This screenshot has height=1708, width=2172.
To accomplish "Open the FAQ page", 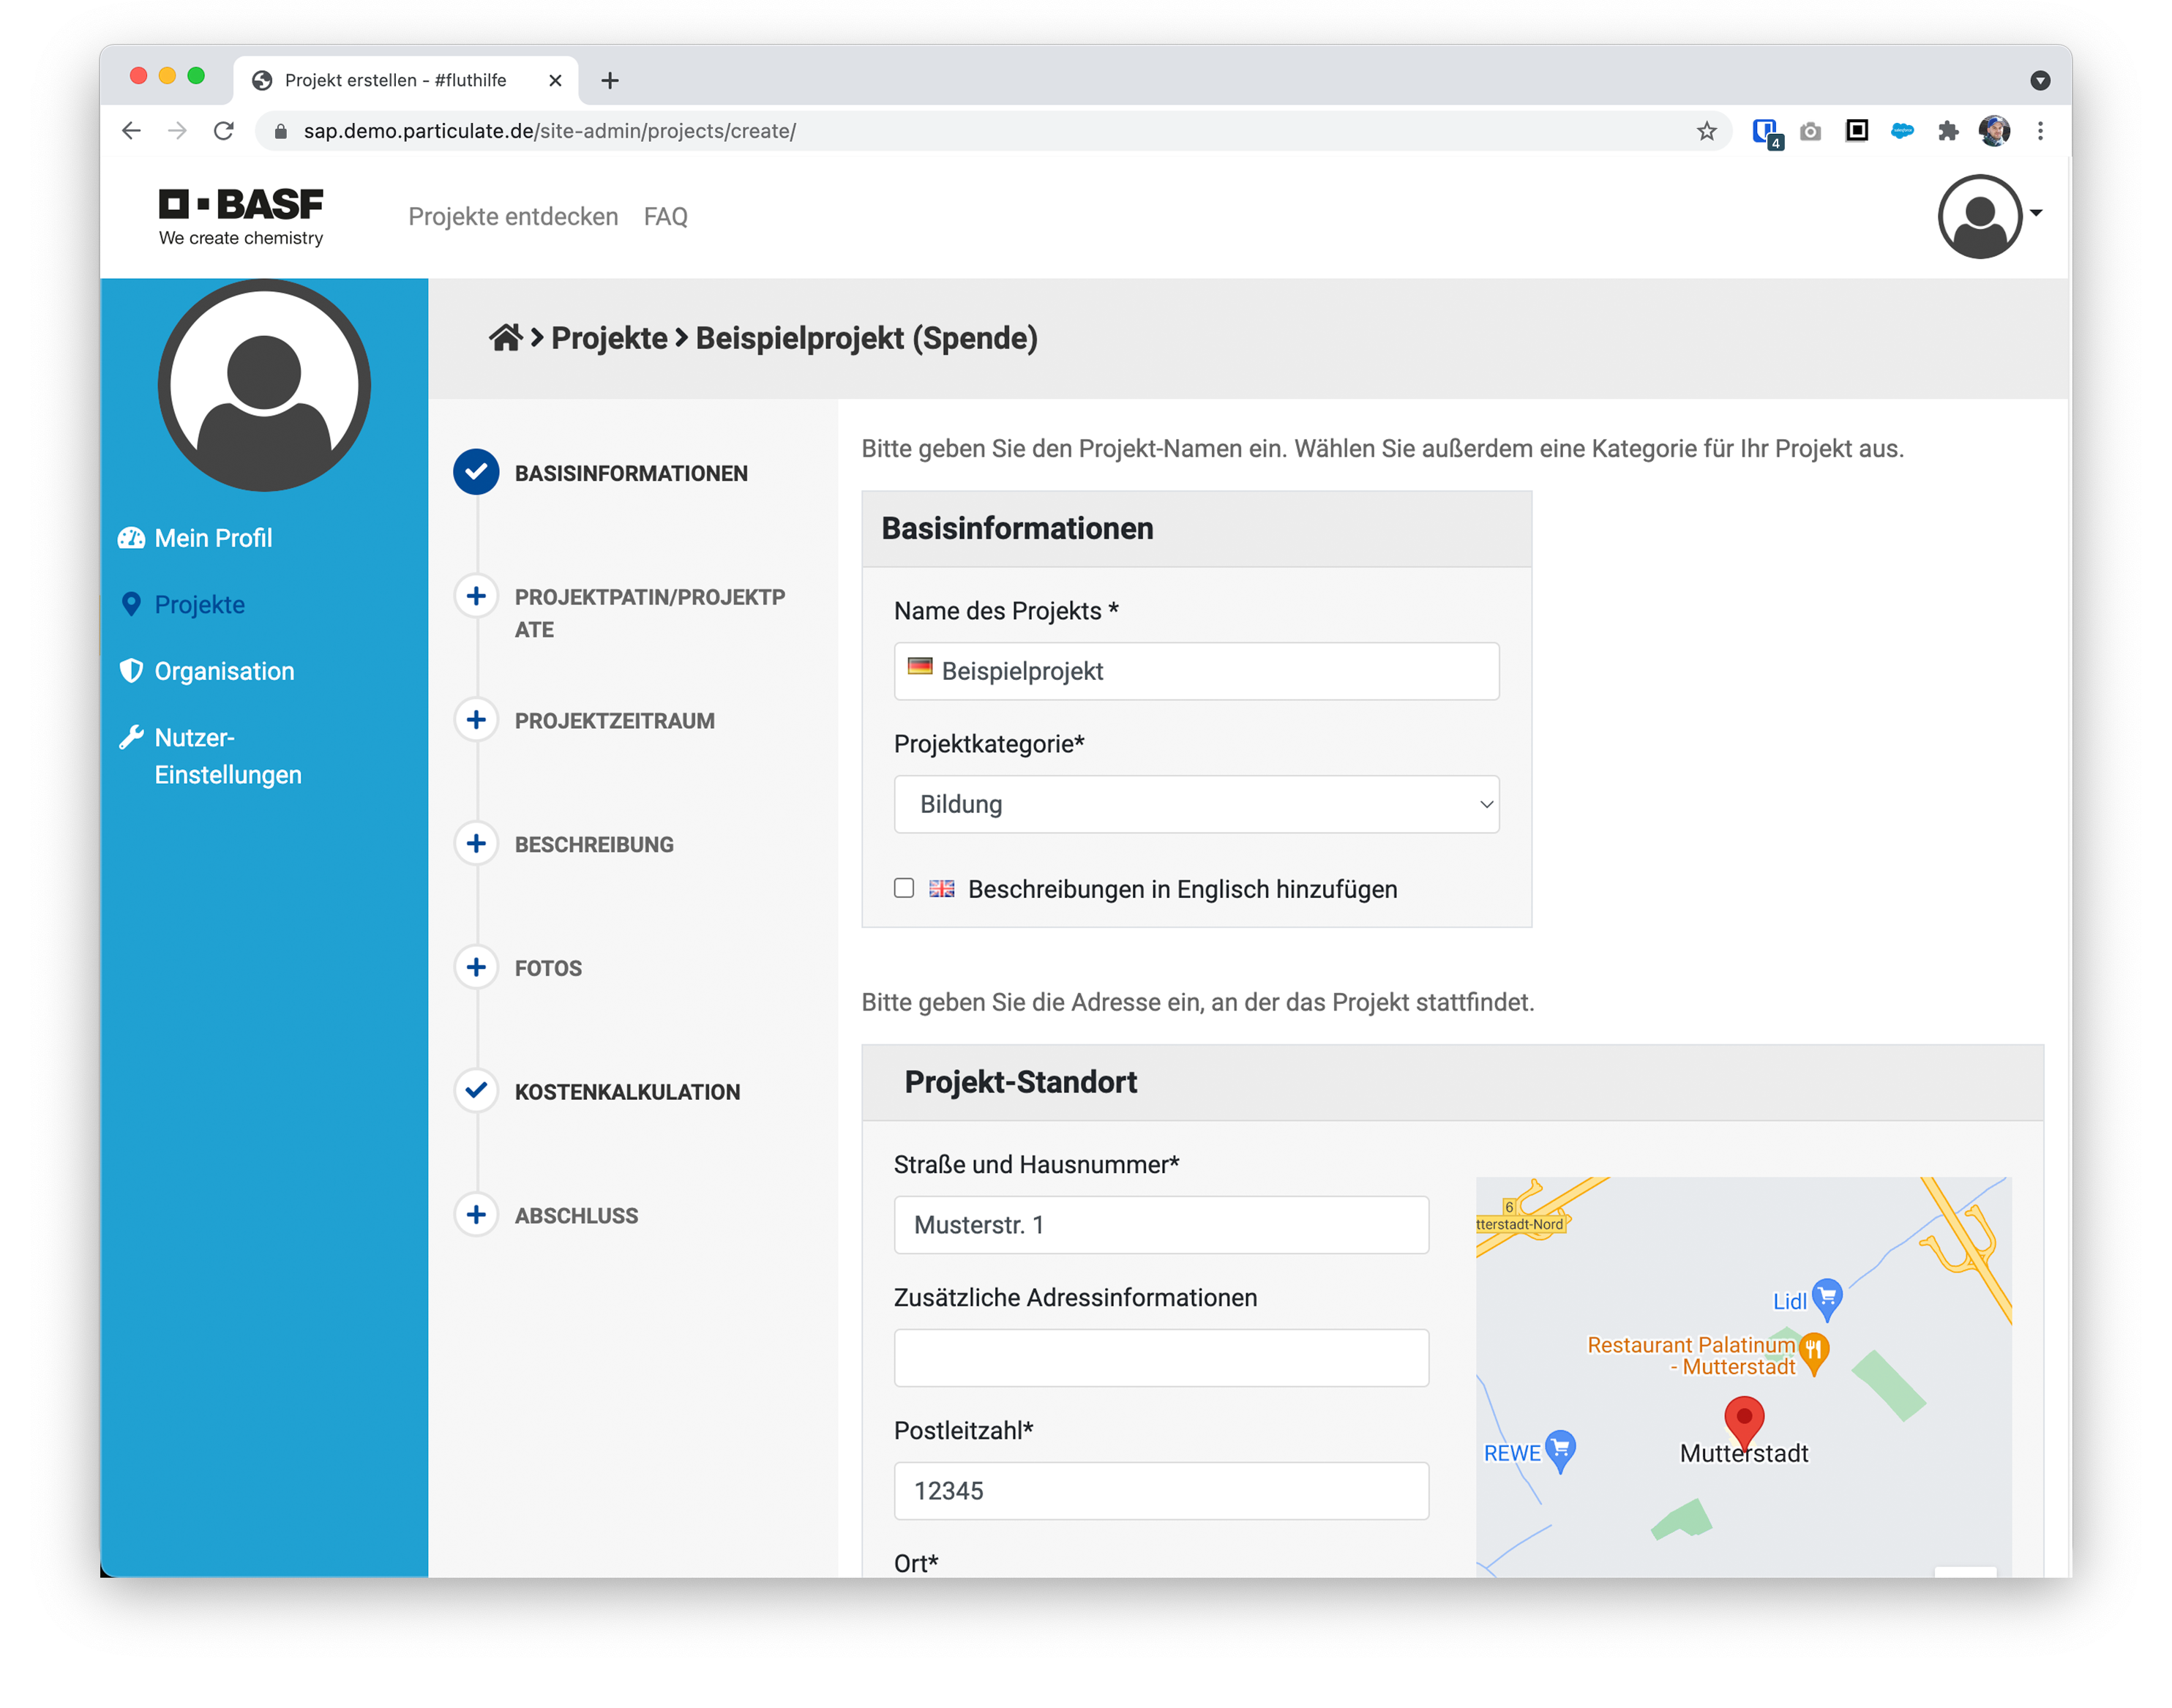I will pos(665,216).
